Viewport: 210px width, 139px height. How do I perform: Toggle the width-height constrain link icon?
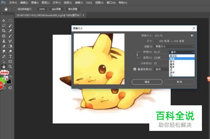click(137, 55)
